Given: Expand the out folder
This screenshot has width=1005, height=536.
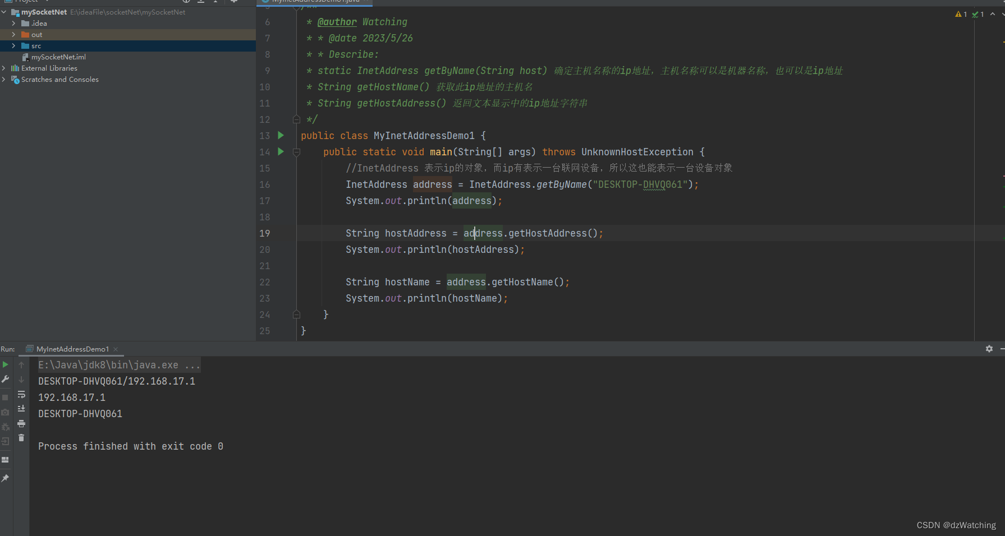Looking at the screenshot, I should click(x=13, y=34).
